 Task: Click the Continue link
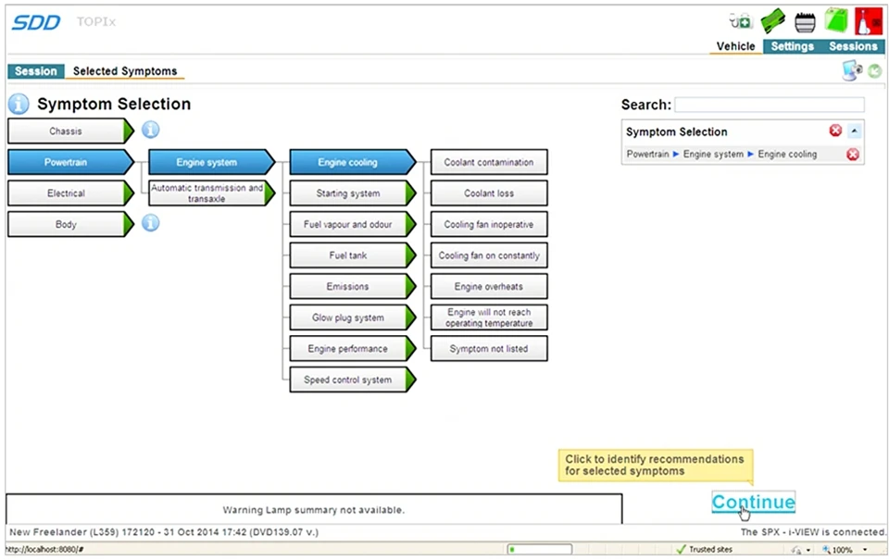pyautogui.click(x=754, y=503)
